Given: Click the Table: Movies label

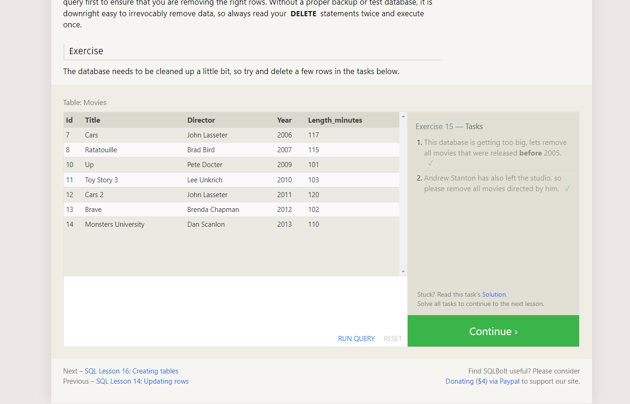Looking at the screenshot, I should coord(85,103).
